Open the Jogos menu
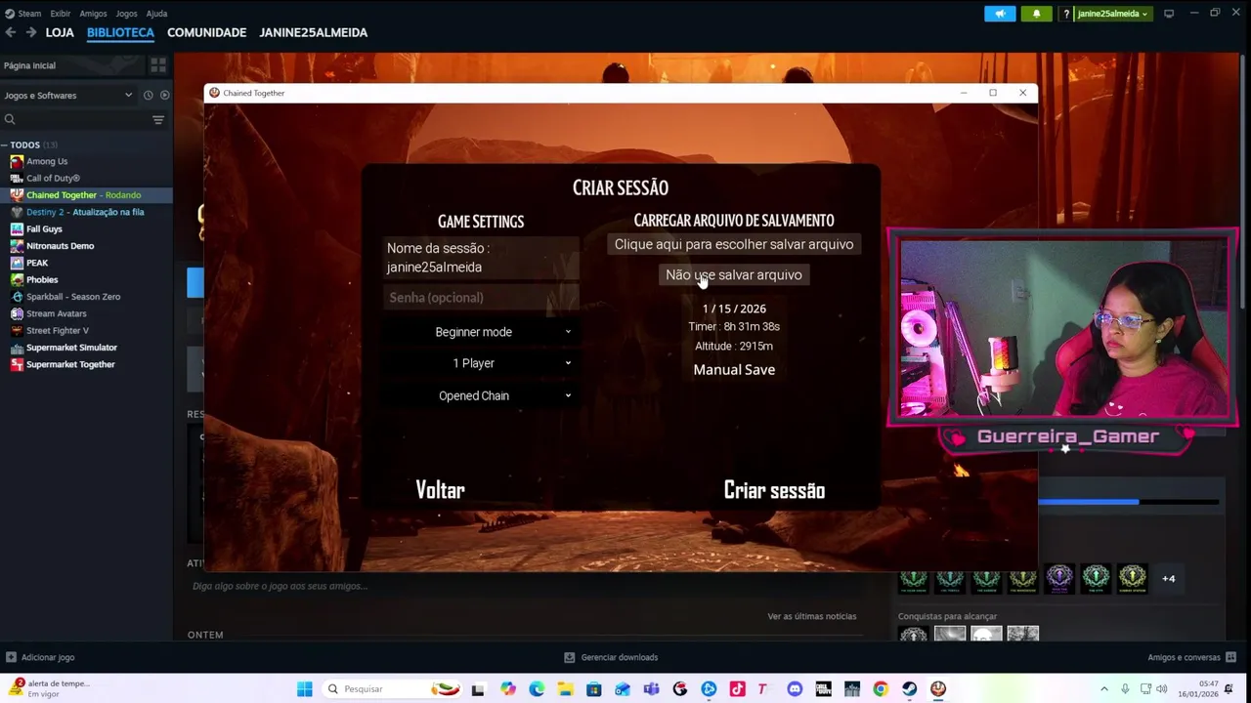The width and height of the screenshot is (1251, 703). pyautogui.click(x=126, y=14)
